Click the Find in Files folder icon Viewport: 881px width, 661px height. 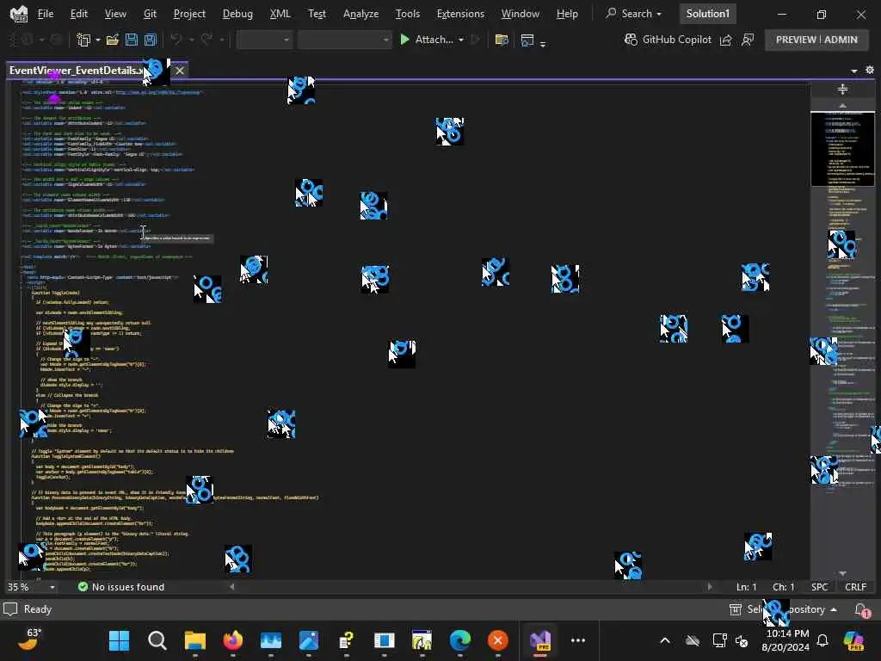502,40
